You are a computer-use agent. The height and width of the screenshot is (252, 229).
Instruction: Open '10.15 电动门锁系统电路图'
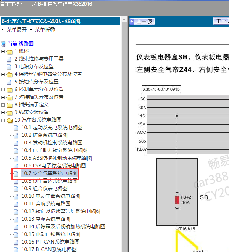click(x=51, y=234)
